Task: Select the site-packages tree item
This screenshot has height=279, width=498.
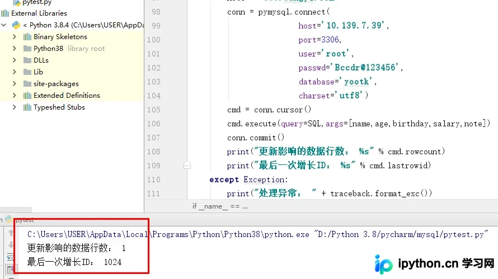Action: coord(56,84)
